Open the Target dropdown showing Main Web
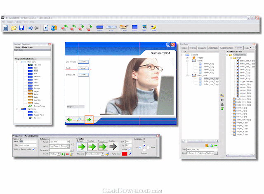The height and width of the screenshot is (194, 264). coord(68,142)
